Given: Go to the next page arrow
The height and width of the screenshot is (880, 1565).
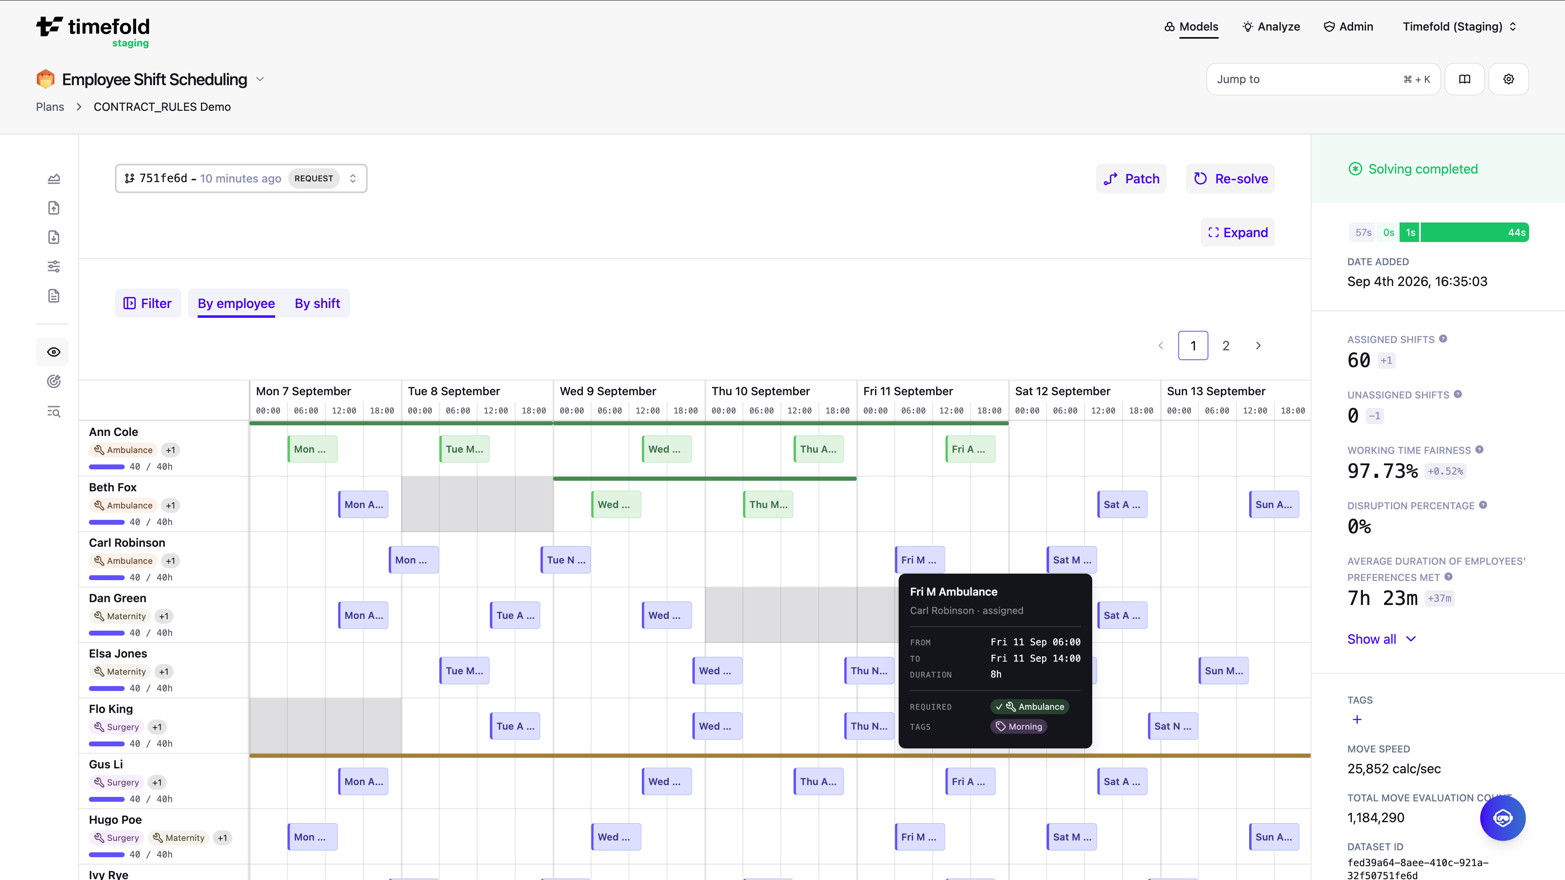Looking at the screenshot, I should tap(1258, 345).
